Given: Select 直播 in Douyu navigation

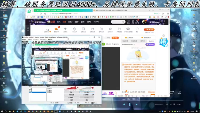Looking at the screenshot, I should 64,22.
